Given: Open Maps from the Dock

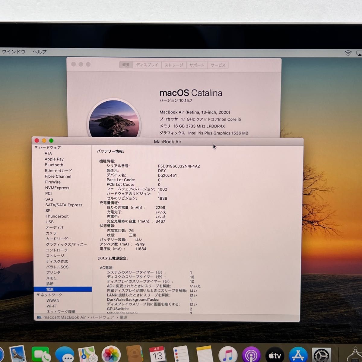Looking at the screenshot, I should 87,354.
